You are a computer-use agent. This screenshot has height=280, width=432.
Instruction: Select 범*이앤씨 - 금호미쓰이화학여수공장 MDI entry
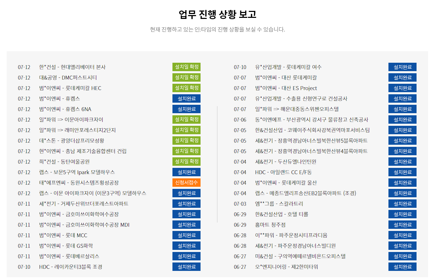click(x=84, y=225)
